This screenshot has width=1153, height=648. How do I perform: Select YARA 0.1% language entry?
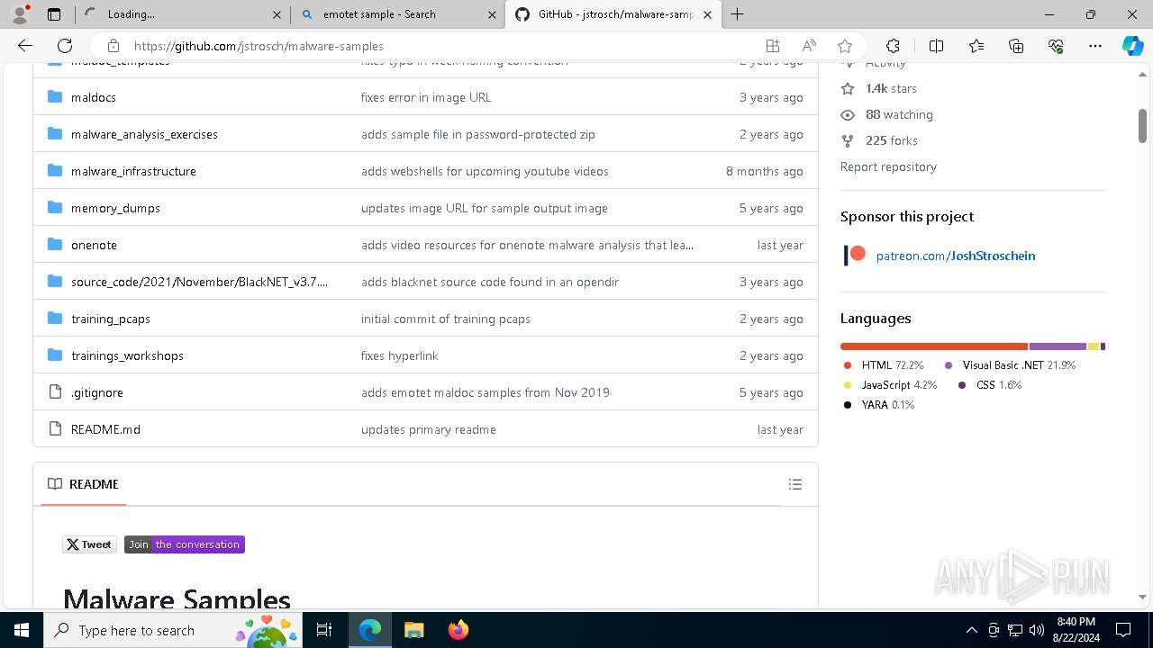[879, 405]
